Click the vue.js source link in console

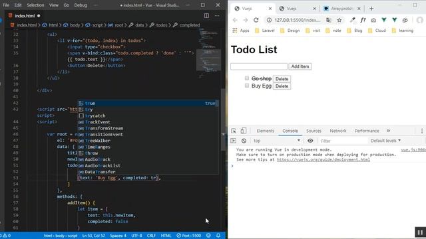coord(413,150)
